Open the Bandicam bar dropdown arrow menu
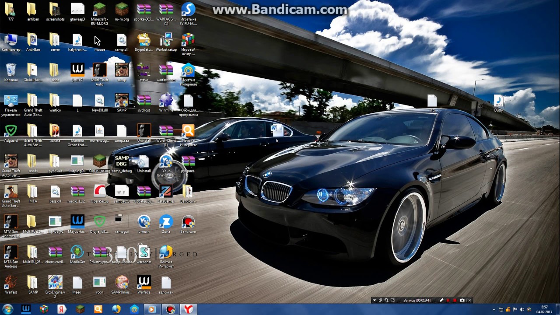 coord(374,301)
